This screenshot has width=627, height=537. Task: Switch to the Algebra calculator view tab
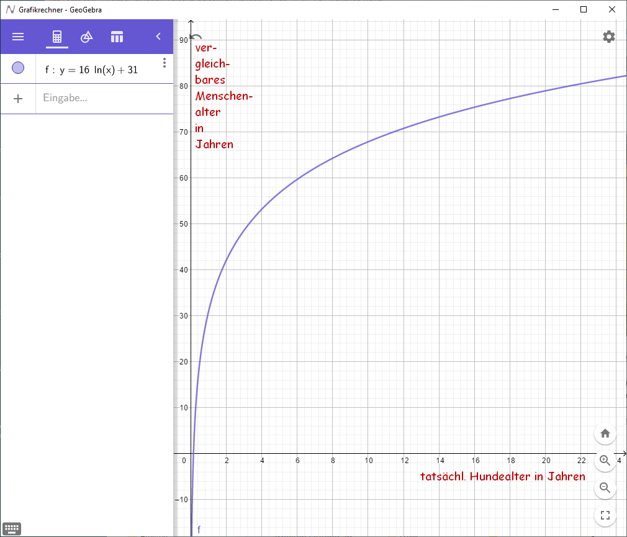[57, 37]
